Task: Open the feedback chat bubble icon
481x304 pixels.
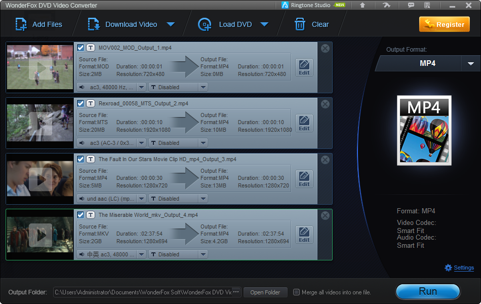Action: coord(411,5)
